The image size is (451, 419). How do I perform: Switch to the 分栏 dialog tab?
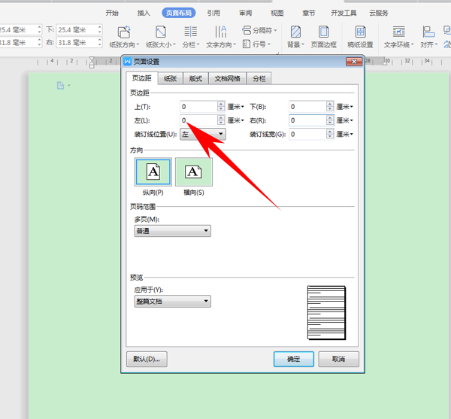[x=259, y=78]
